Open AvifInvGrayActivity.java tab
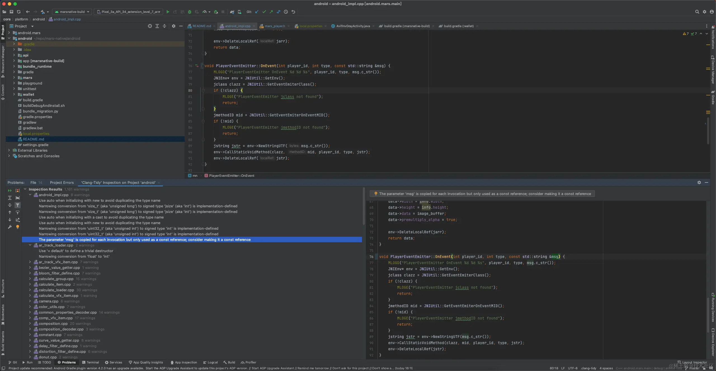This screenshot has width=716, height=371. 353,26
